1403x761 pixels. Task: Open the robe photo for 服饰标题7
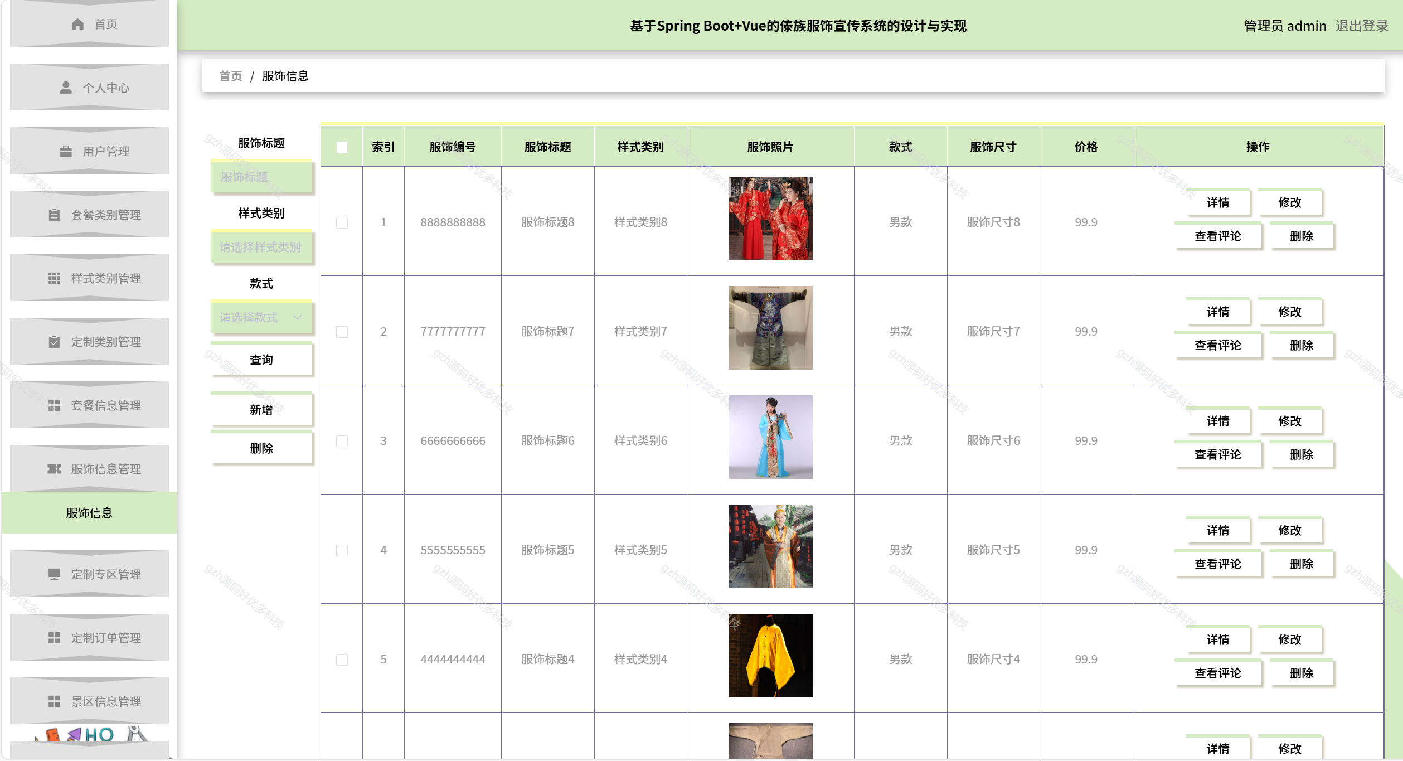[x=770, y=328]
